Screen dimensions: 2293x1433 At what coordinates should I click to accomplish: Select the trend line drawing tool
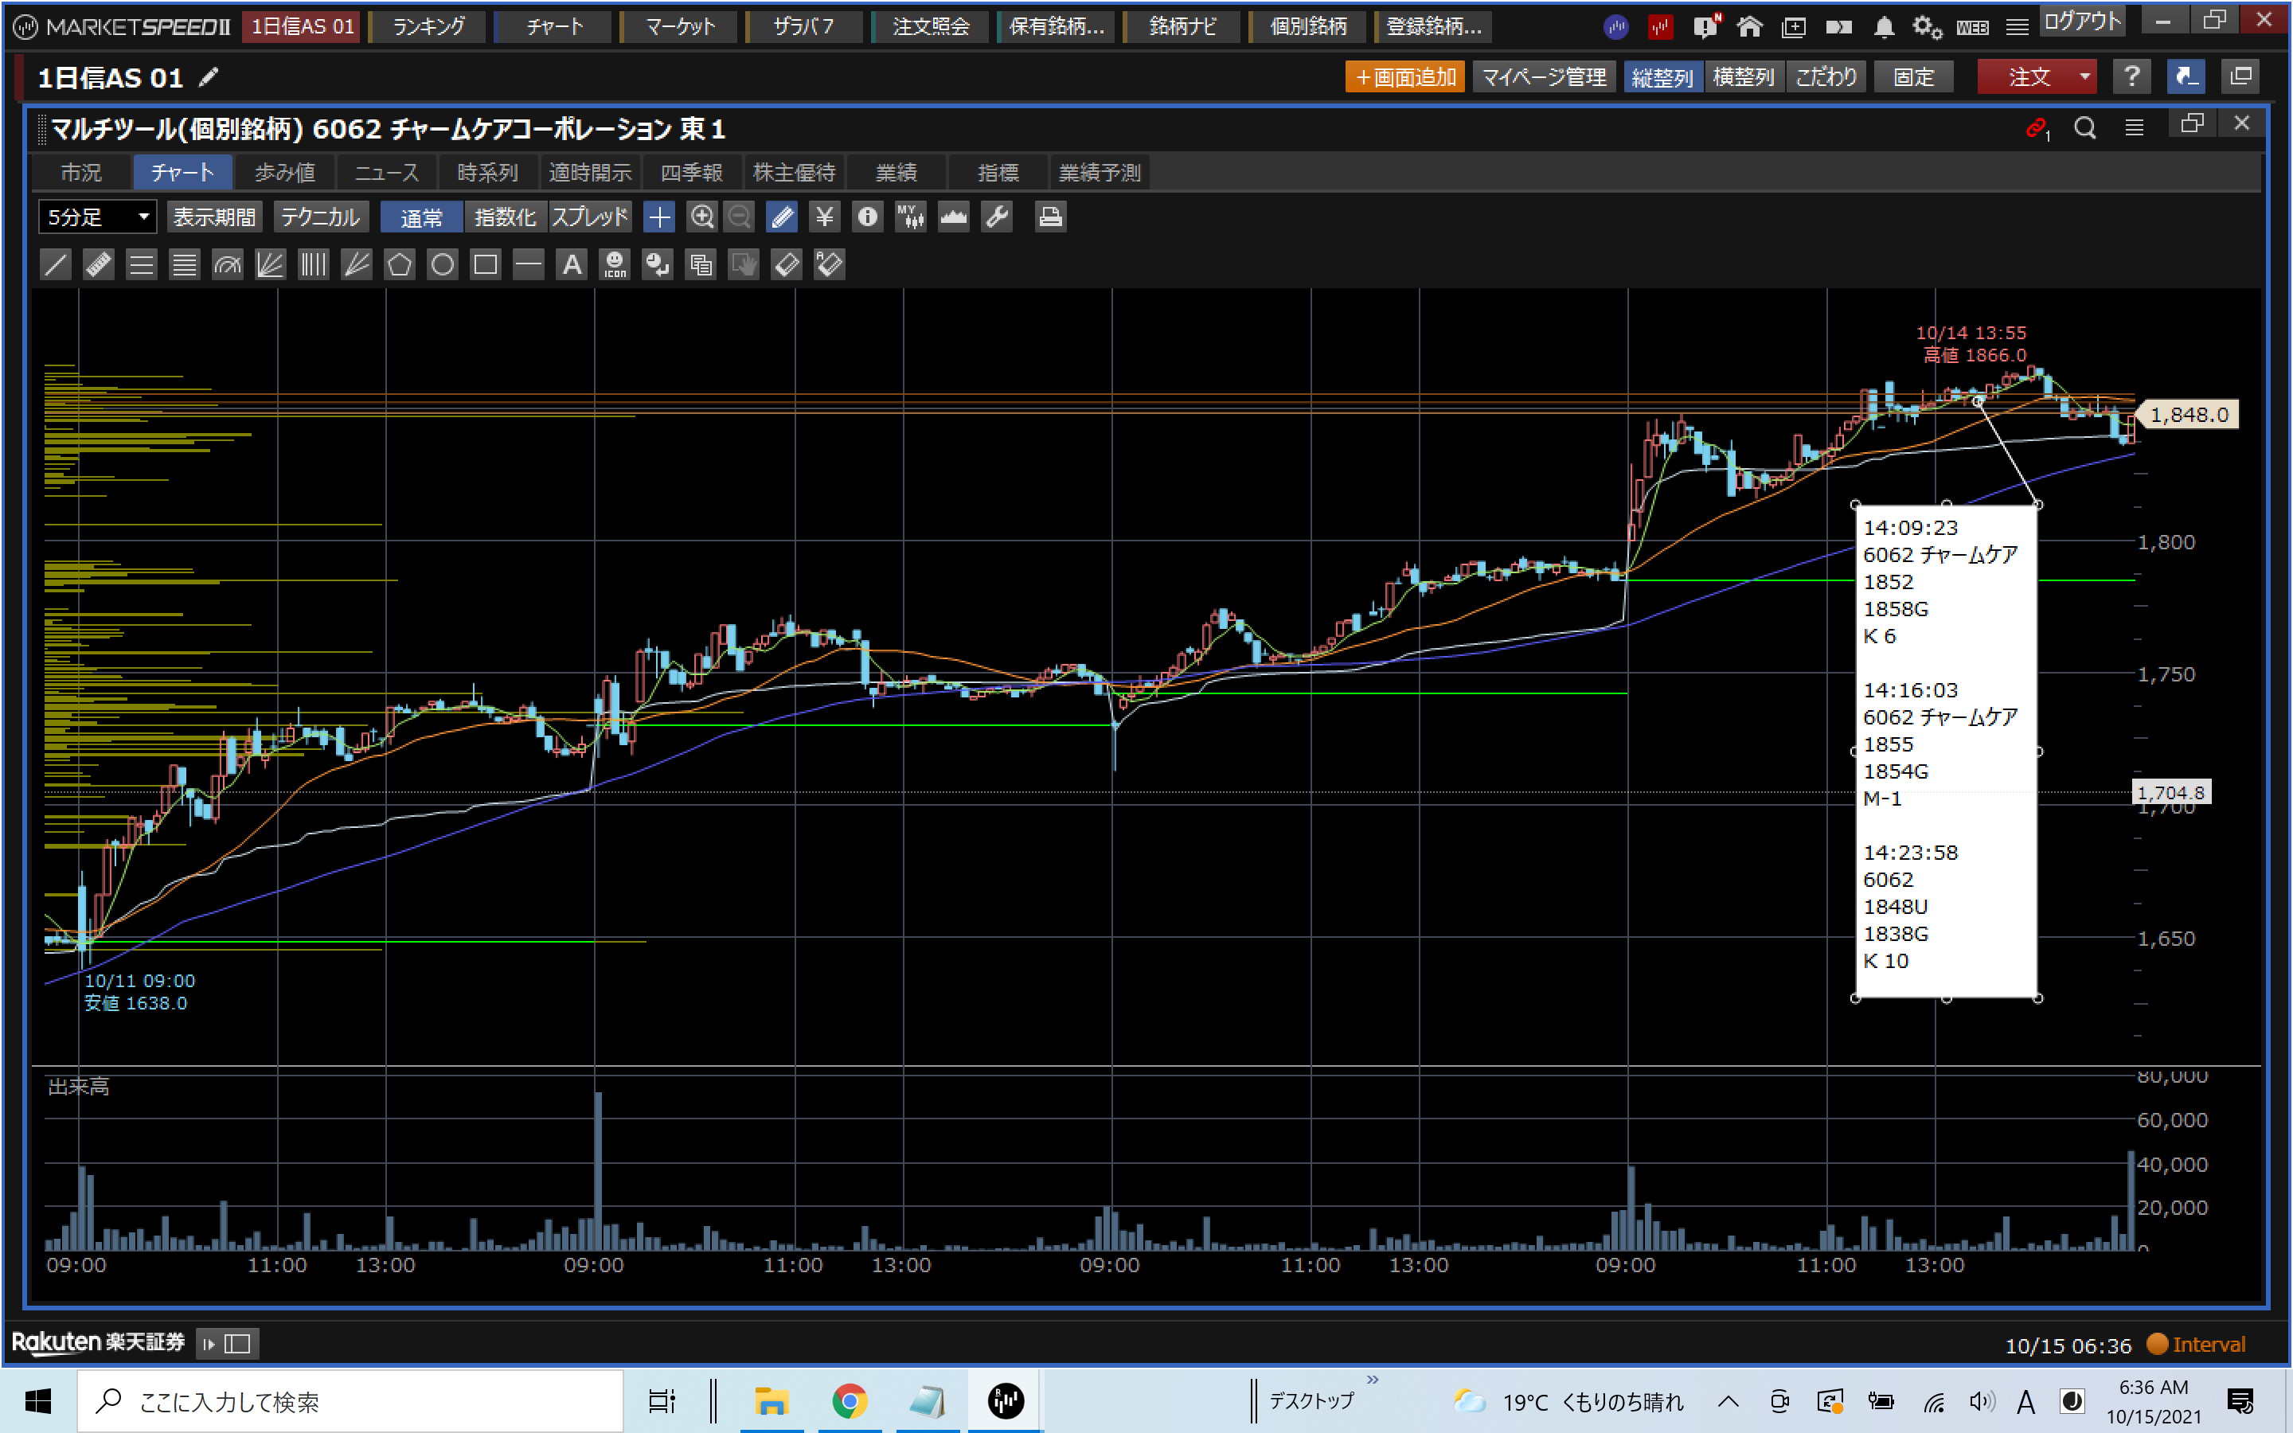click(56, 264)
